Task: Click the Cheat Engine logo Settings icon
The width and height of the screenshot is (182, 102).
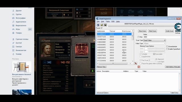Action: pos(177,27)
